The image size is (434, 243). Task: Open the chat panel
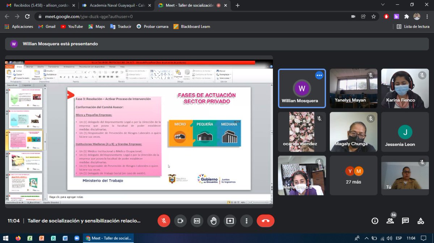pyautogui.click(x=405, y=221)
